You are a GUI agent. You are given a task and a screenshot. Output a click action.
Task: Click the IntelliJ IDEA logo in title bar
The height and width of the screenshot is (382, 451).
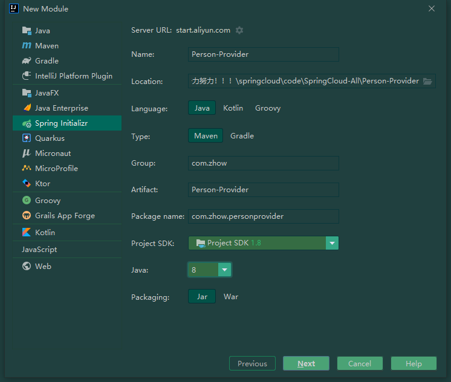click(x=14, y=8)
